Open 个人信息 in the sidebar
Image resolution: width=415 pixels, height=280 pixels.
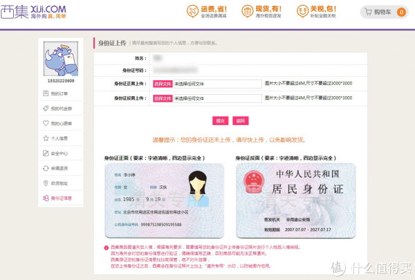point(61,138)
